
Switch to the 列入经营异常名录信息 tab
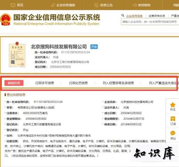click(x=118, y=83)
